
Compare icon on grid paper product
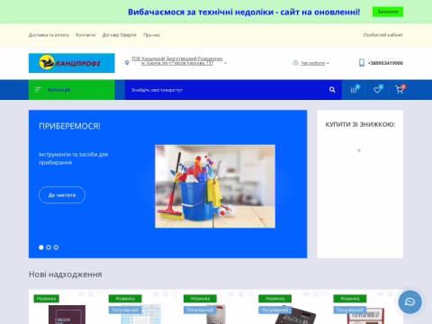pyautogui.click(x=166, y=294)
